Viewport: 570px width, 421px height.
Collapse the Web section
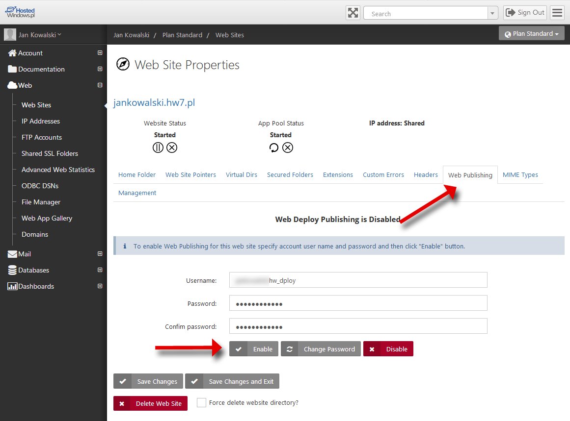100,85
